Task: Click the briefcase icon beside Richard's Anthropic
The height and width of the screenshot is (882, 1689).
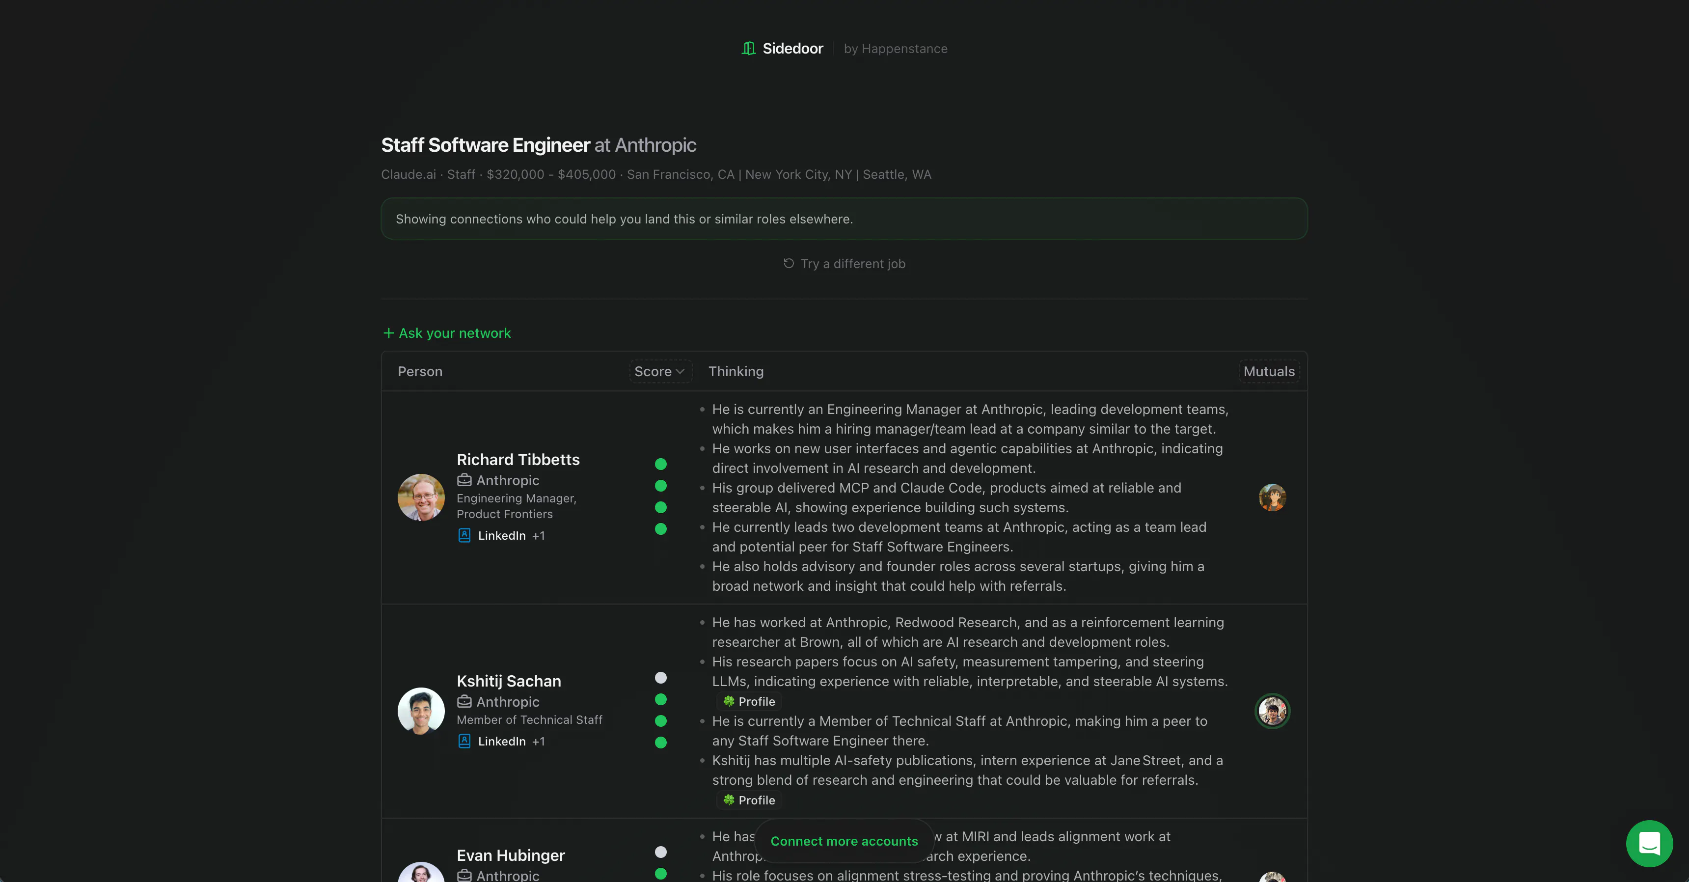Action: (x=464, y=481)
